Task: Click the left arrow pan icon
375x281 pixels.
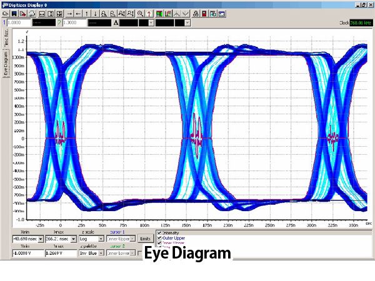Action: pos(78,12)
